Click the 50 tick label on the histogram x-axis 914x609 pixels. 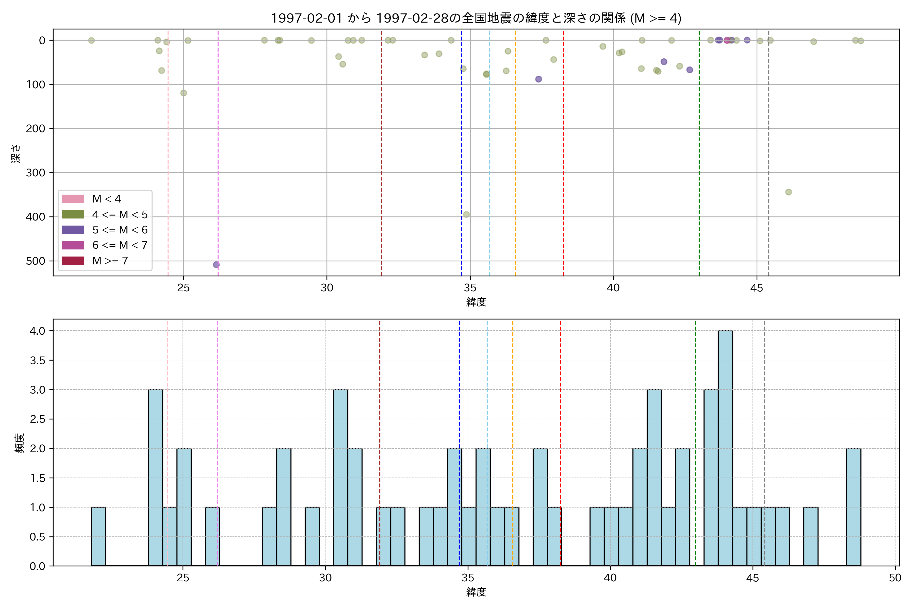895,578
